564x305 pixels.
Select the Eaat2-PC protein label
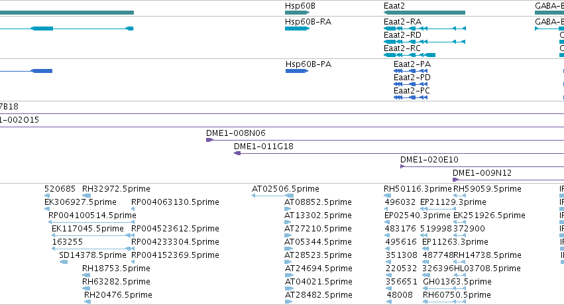click(x=412, y=91)
